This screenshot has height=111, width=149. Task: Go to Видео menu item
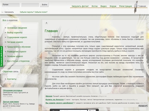click(103, 6)
